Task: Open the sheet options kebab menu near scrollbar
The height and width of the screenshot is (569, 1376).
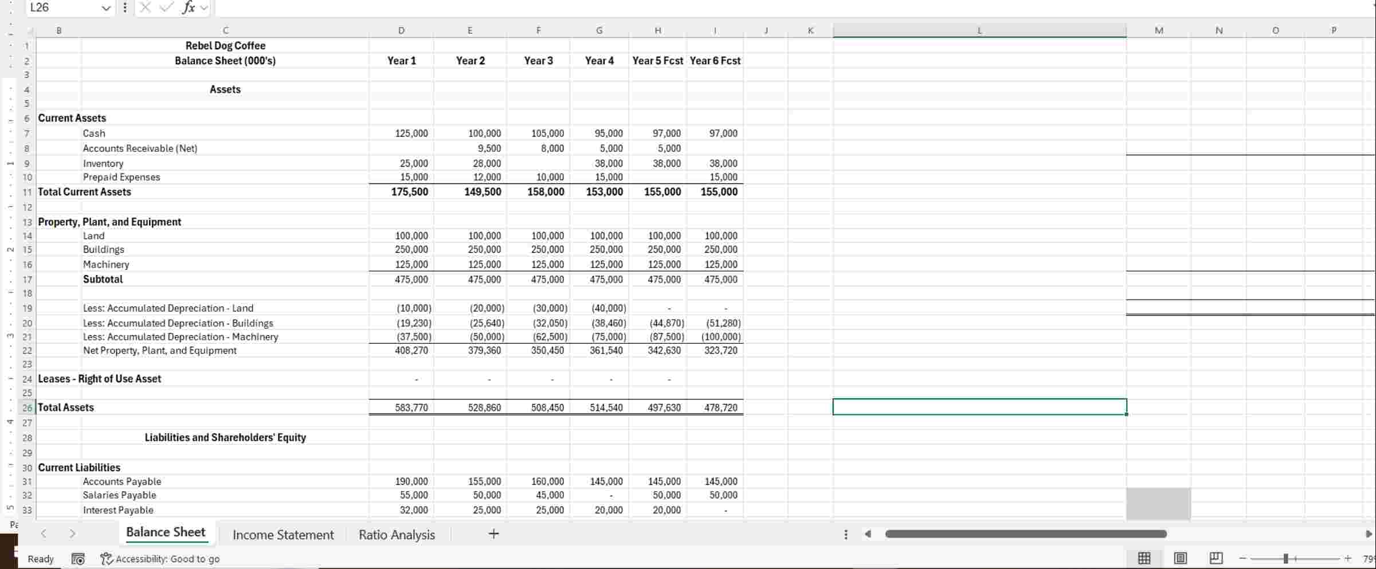Action: (x=846, y=534)
